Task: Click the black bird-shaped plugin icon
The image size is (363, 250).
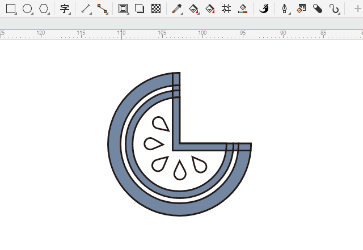Action: 264,9
